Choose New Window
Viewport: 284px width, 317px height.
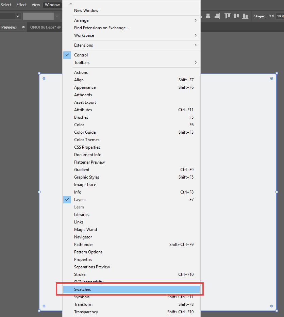pos(131,11)
